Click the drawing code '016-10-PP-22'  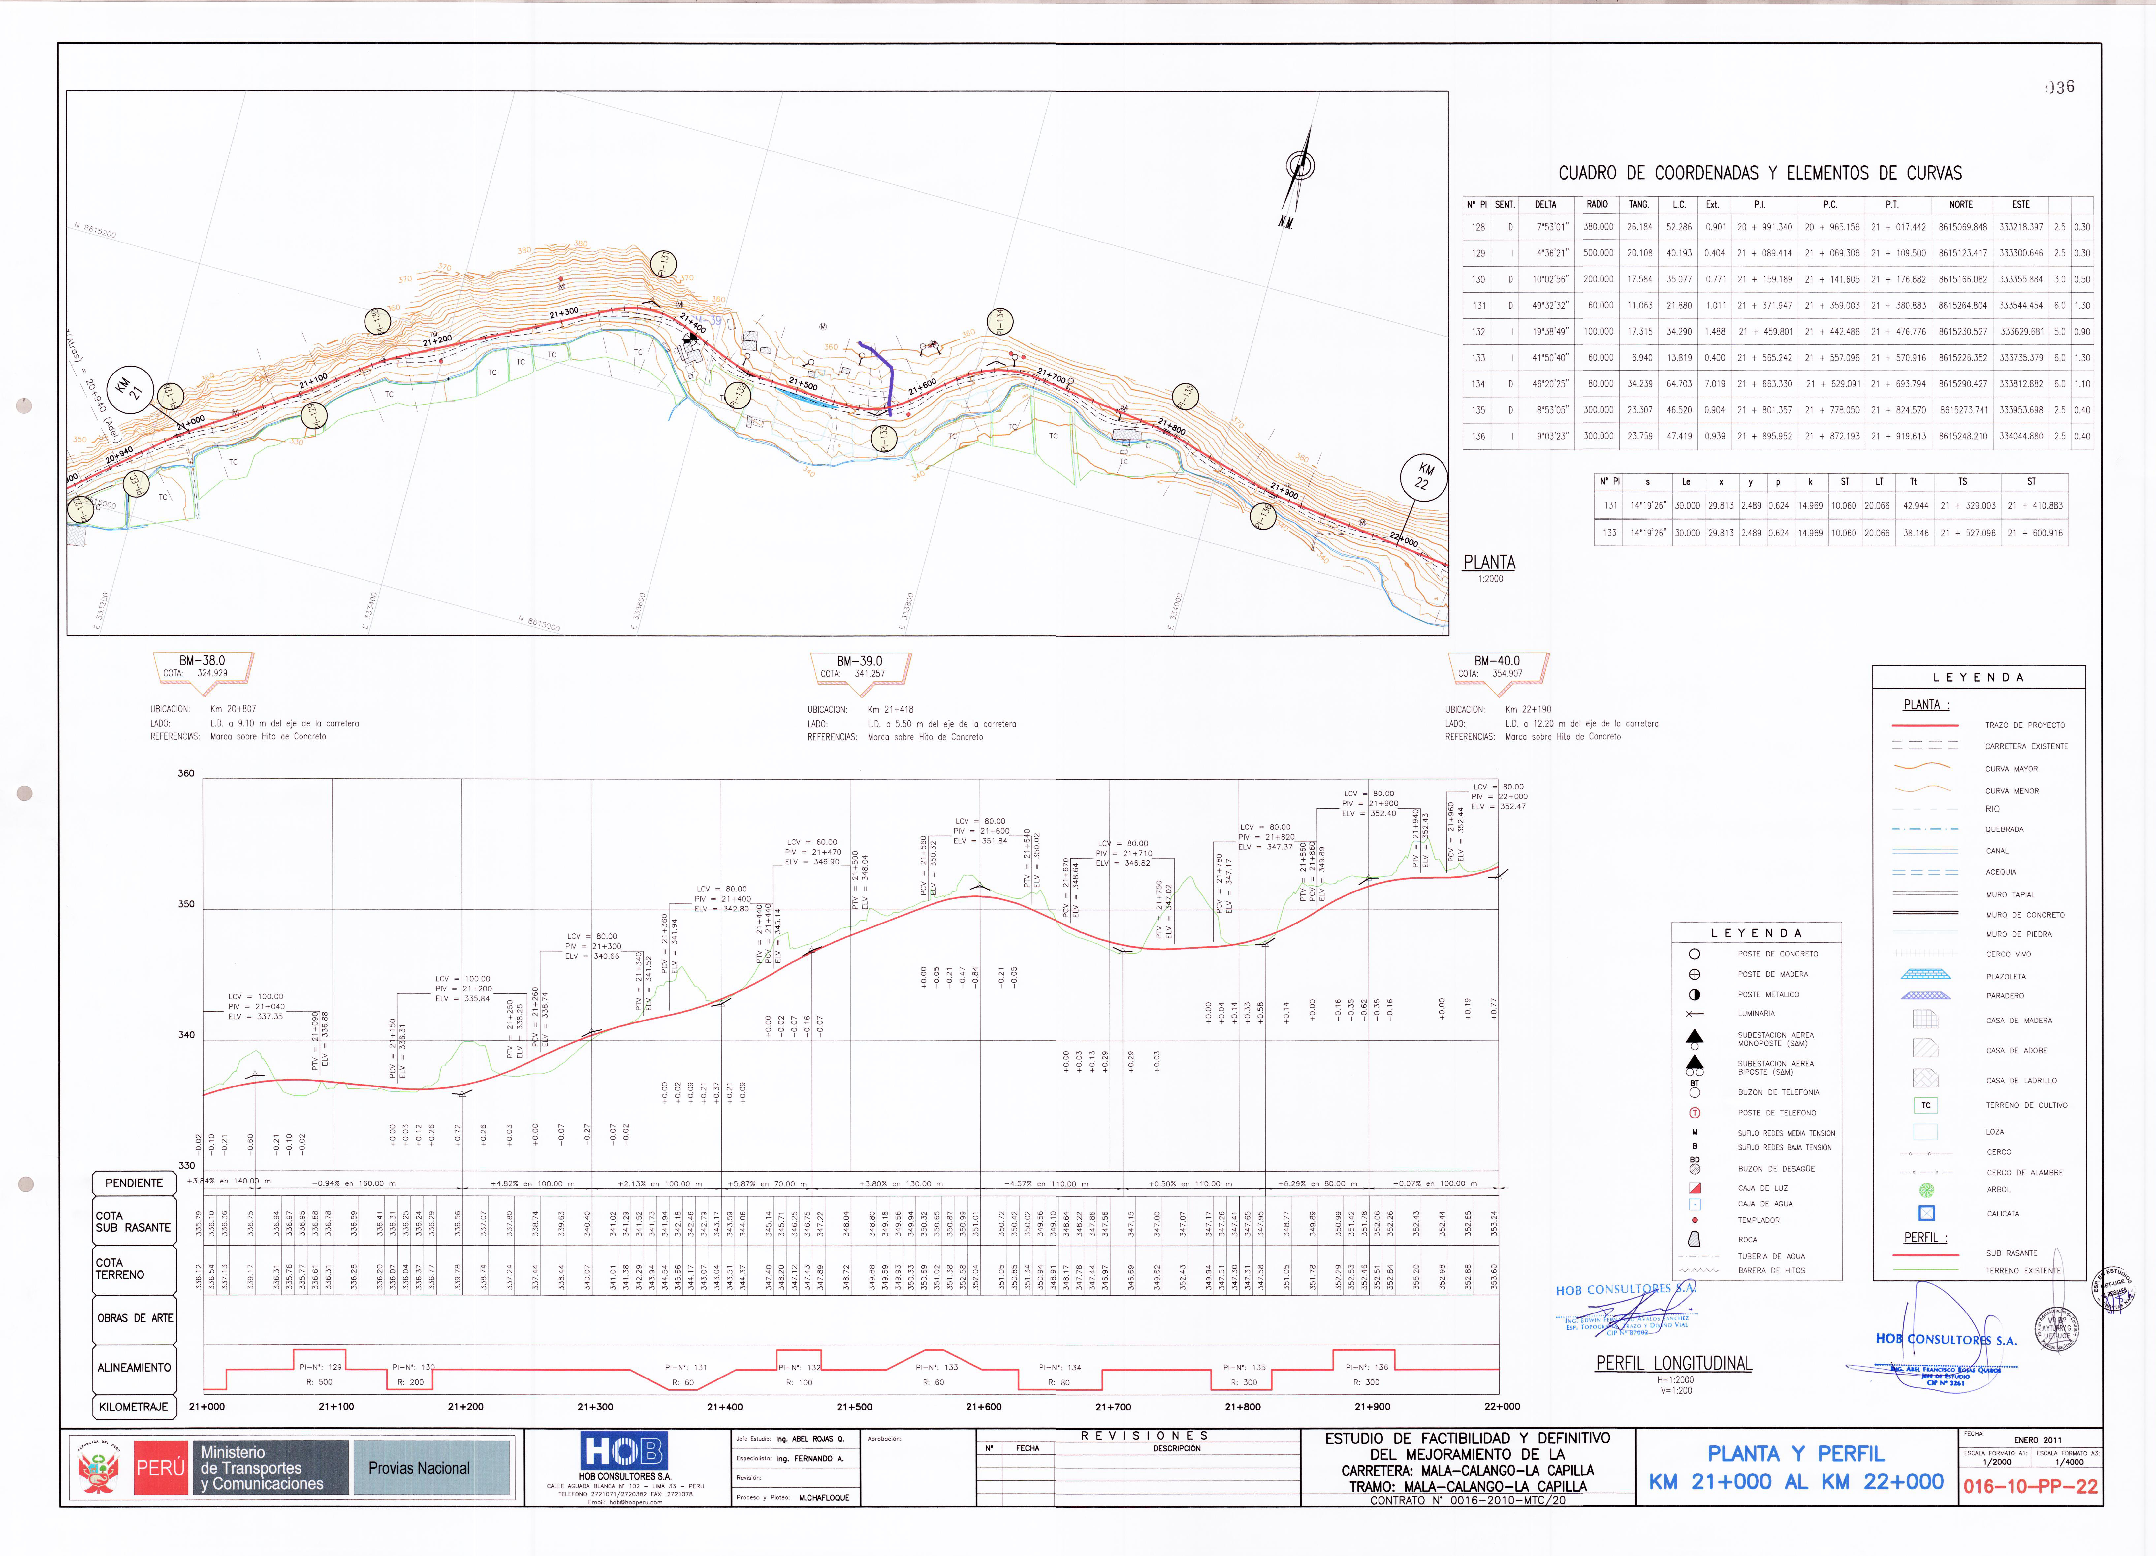pos(2031,1487)
